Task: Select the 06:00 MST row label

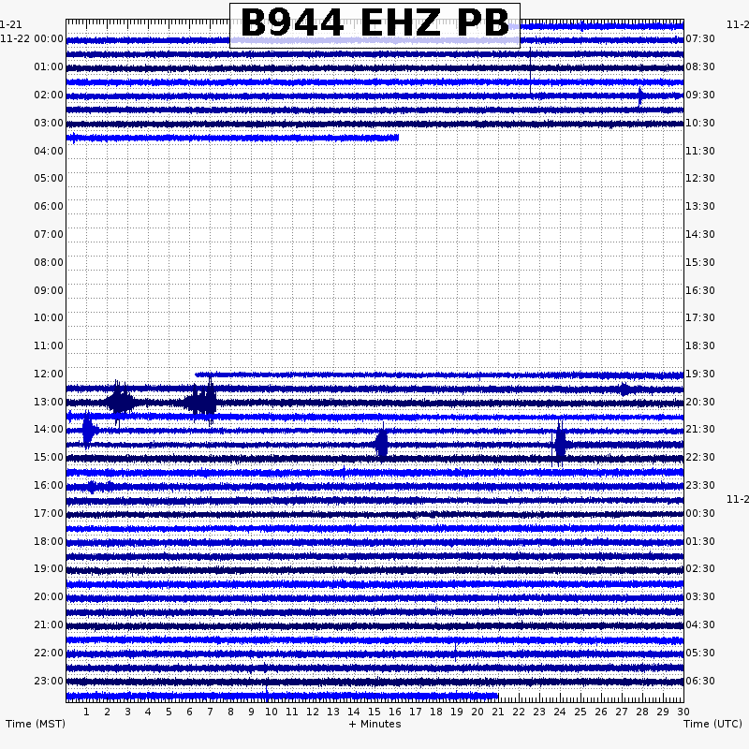Action: 49,206
